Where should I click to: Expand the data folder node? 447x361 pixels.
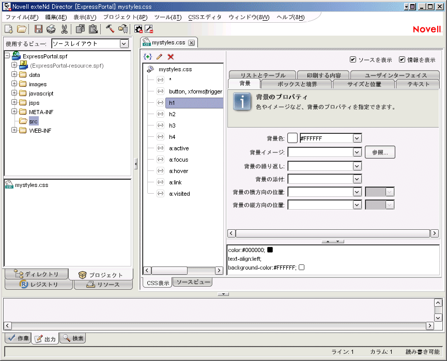(x=14, y=74)
